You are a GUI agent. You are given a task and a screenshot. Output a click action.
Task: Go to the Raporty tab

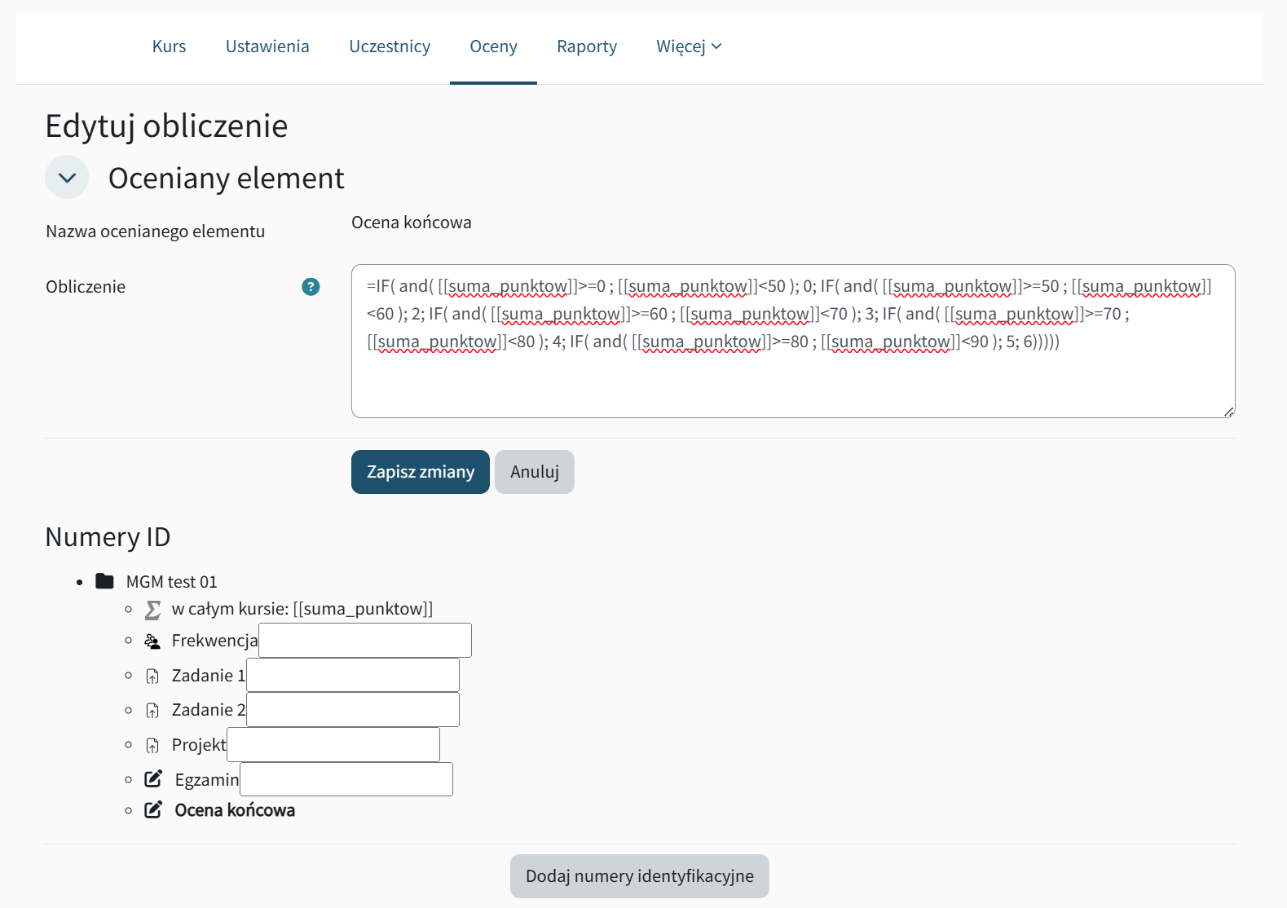pyautogui.click(x=587, y=46)
